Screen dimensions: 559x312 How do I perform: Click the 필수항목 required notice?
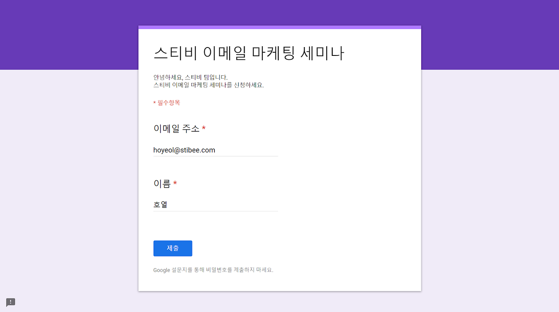tap(167, 103)
